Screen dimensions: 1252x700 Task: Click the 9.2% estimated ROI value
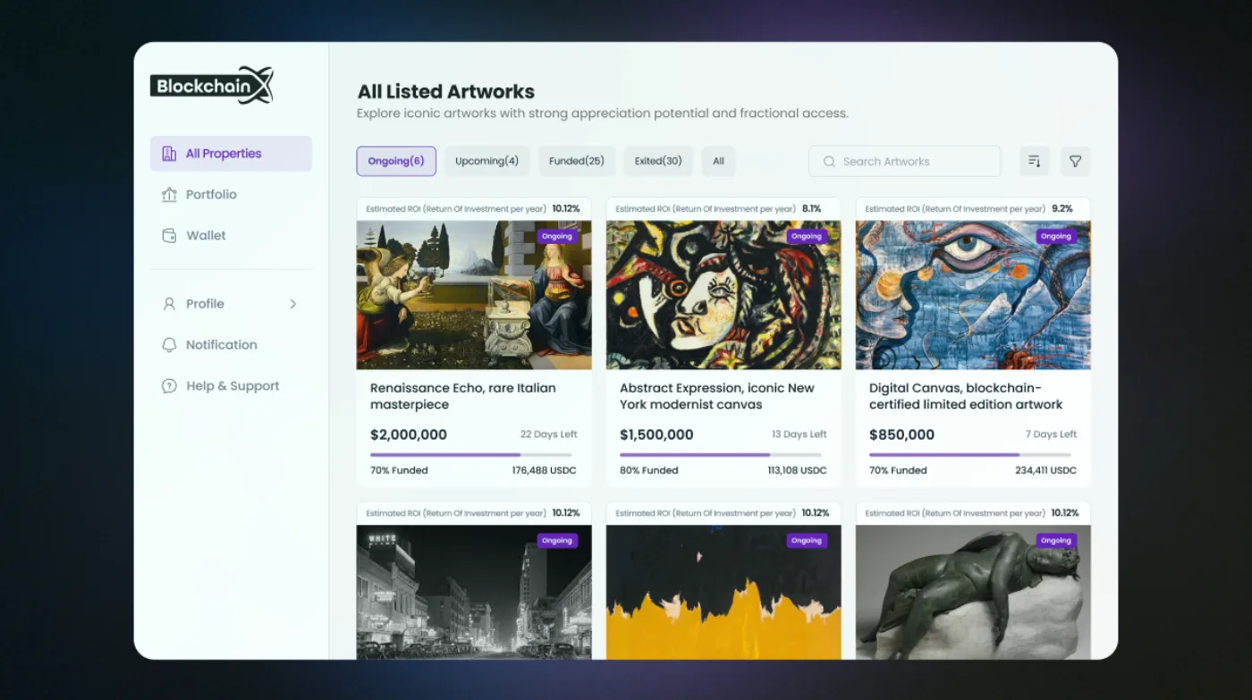1062,208
